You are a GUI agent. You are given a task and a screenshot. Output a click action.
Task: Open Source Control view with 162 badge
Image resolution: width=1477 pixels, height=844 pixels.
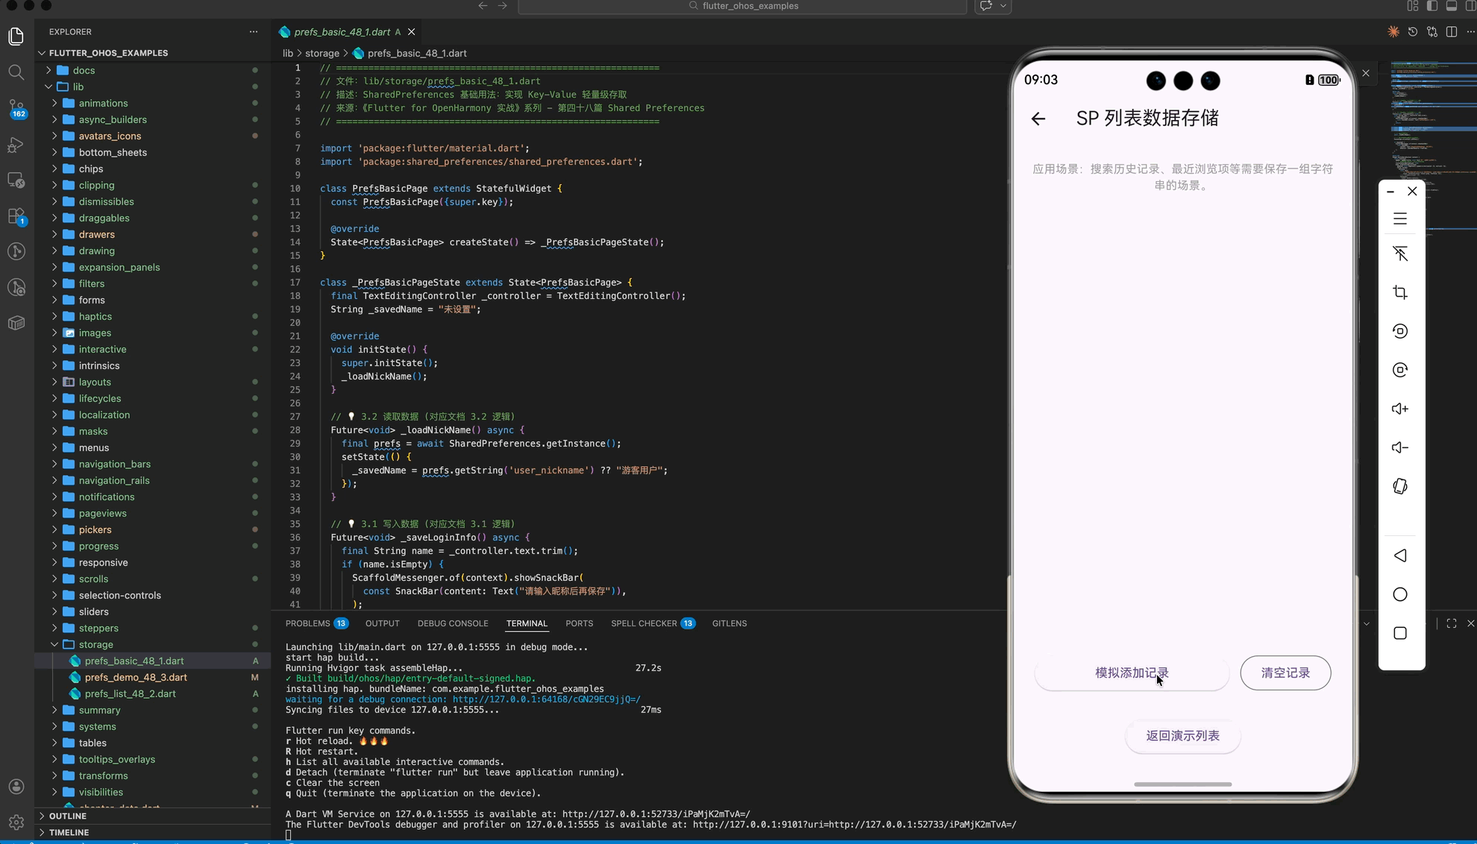click(x=16, y=108)
